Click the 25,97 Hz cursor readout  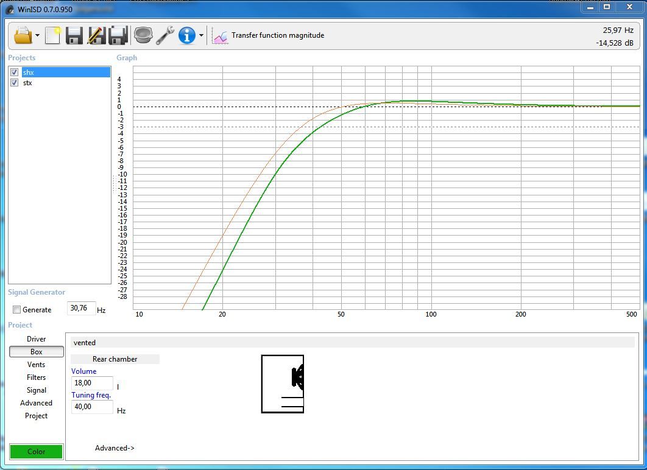coord(618,30)
